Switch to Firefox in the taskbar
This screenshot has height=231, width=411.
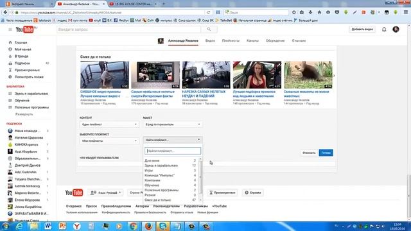tap(148, 226)
